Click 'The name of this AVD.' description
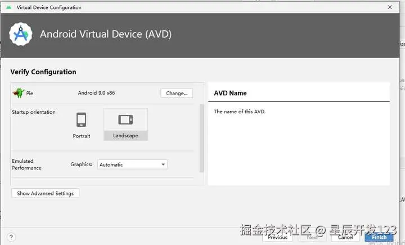 (x=240, y=112)
